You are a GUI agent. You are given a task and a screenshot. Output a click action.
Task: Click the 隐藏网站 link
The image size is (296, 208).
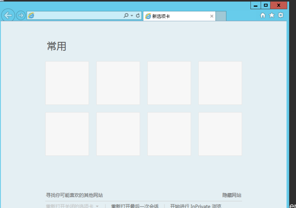point(232,195)
